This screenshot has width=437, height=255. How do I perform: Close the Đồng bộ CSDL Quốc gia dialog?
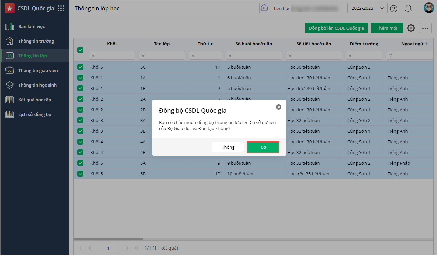point(278,107)
